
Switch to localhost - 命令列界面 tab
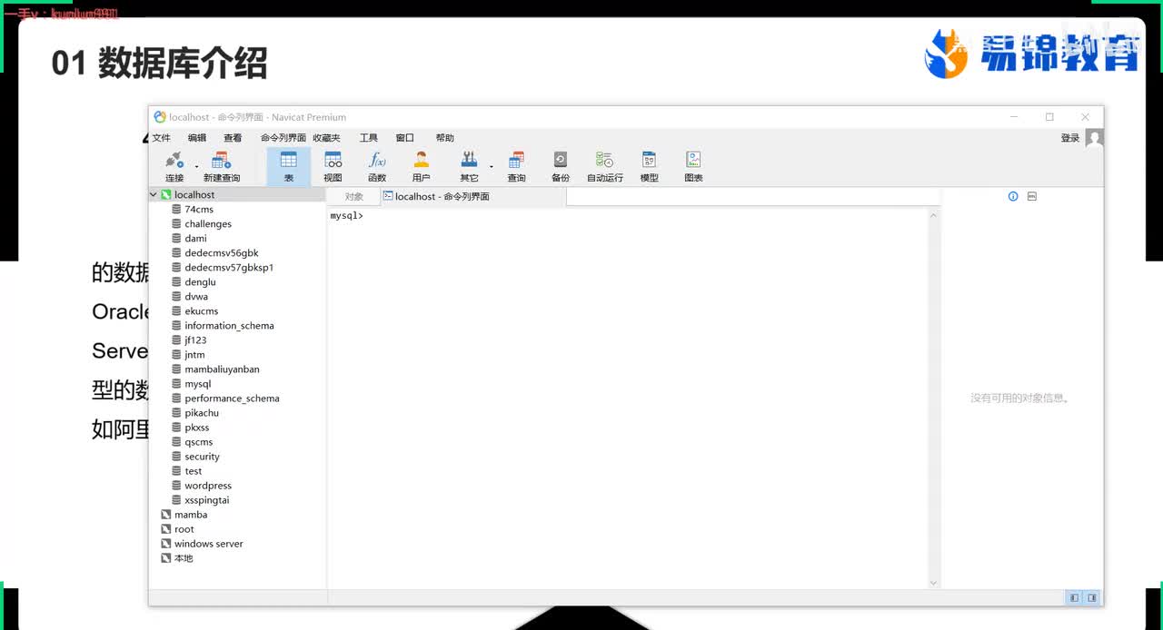[472, 197]
